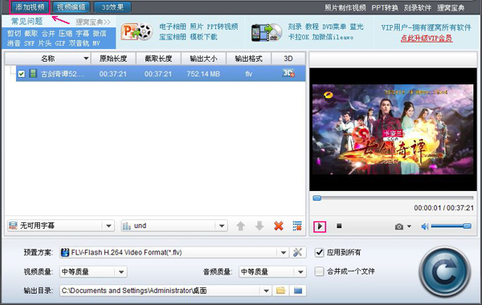
Task: Delete the selected file with the red X
Action: click(279, 226)
